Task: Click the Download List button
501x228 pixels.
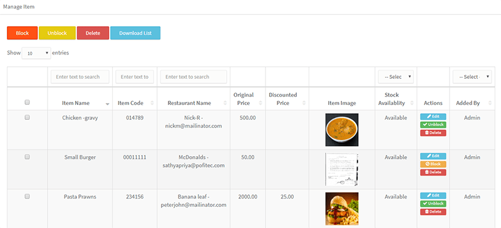Action: point(135,33)
